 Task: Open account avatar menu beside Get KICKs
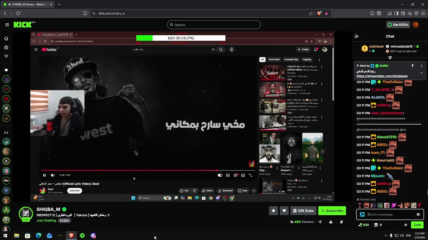415,25
